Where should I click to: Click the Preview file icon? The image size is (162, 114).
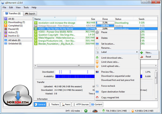pos(97,72)
